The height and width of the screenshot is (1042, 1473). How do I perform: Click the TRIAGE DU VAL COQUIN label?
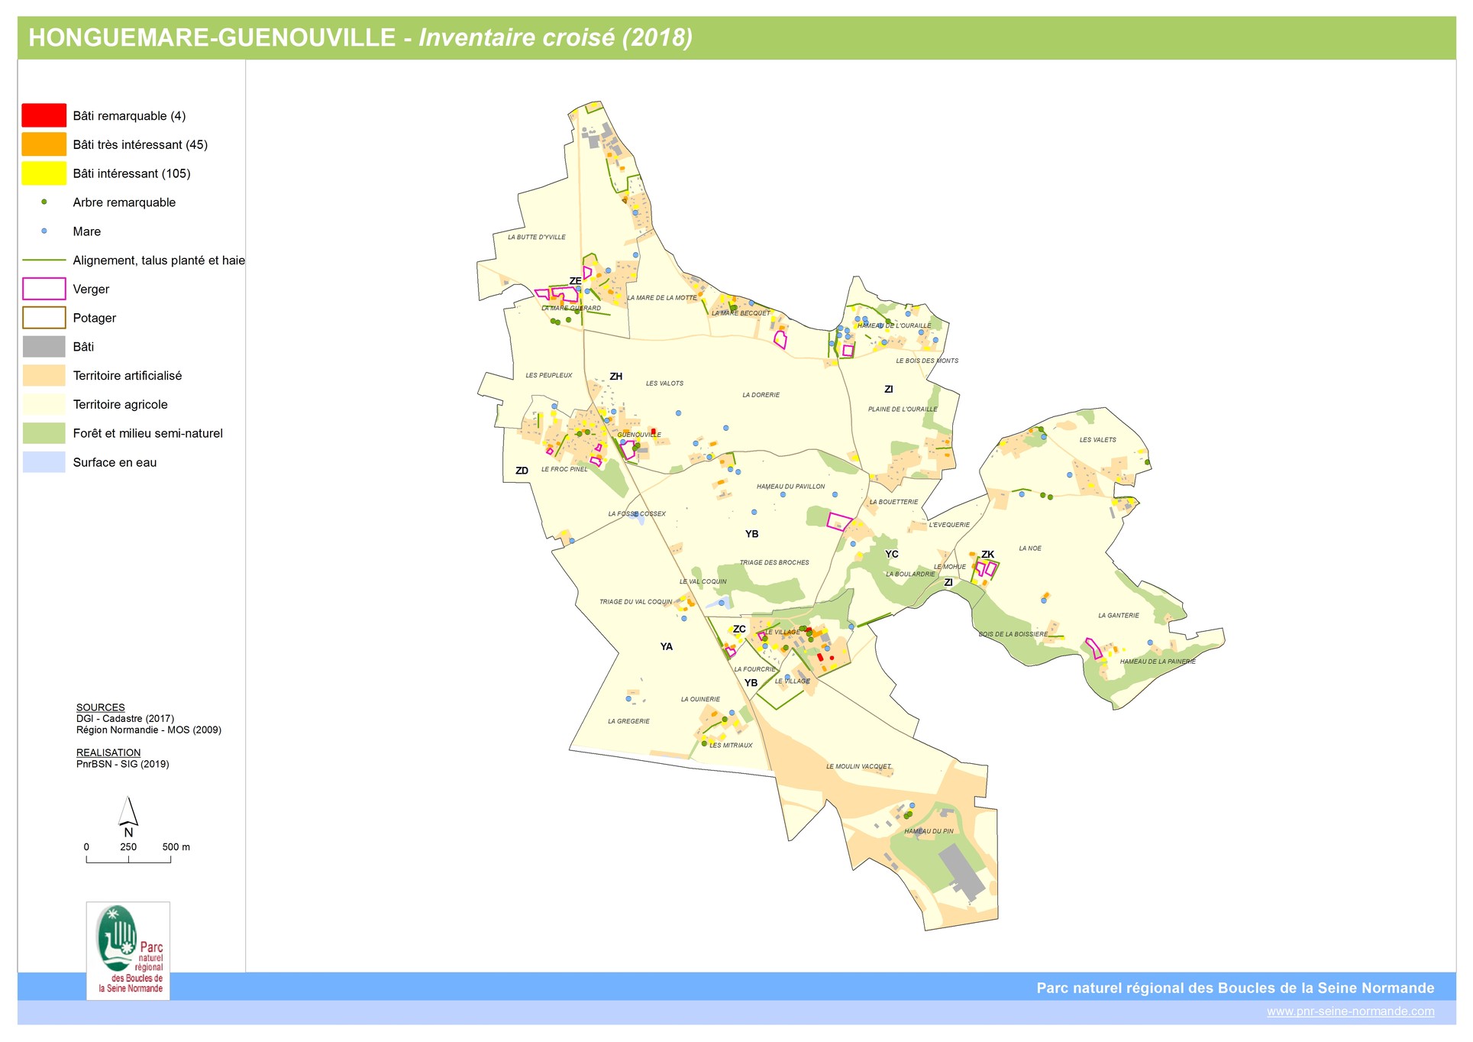[636, 602]
